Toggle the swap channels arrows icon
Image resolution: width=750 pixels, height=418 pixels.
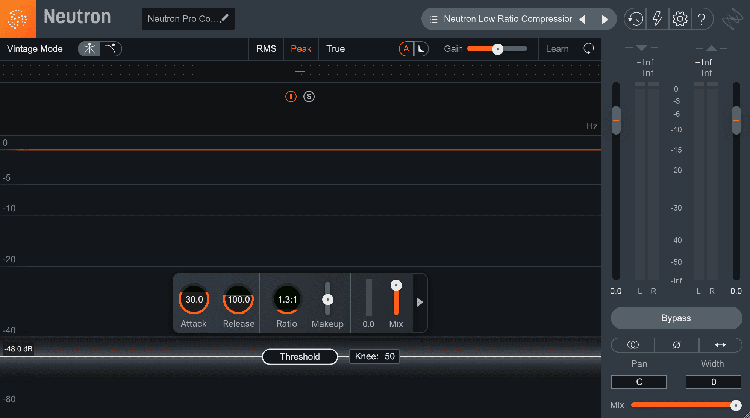(x=720, y=345)
